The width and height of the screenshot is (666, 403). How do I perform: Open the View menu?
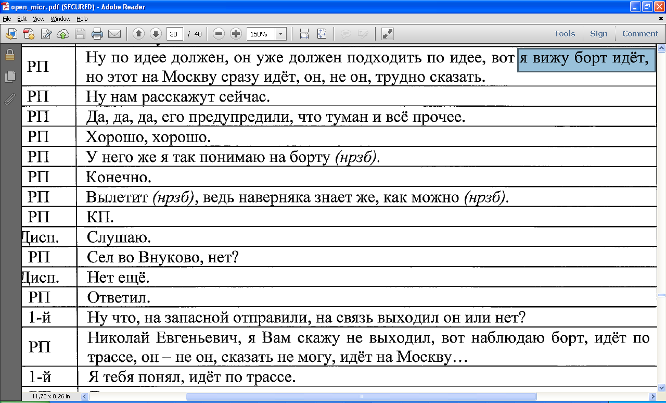click(39, 19)
